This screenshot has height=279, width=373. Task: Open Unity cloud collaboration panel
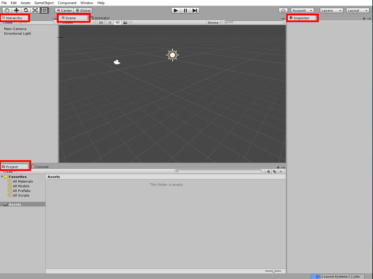(x=283, y=10)
